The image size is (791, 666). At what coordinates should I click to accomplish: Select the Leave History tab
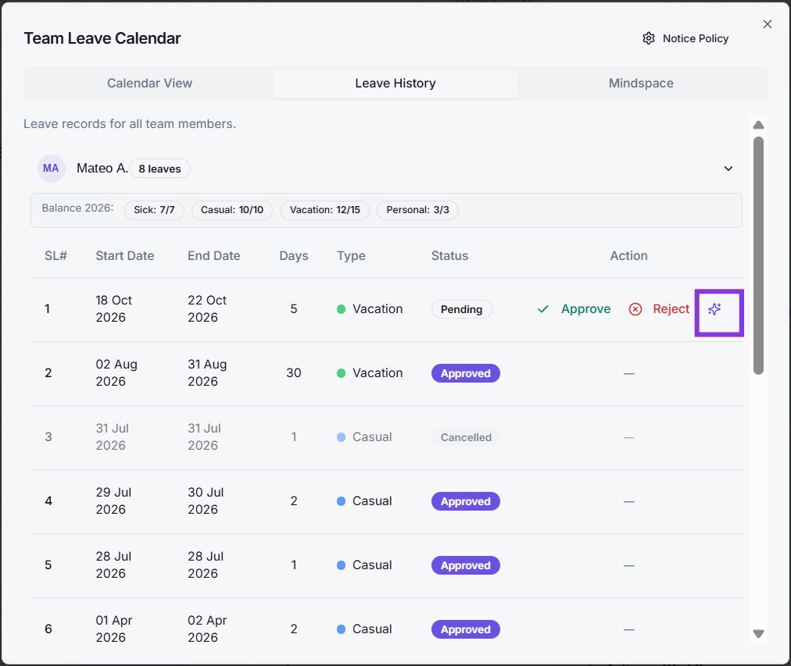pyautogui.click(x=395, y=83)
